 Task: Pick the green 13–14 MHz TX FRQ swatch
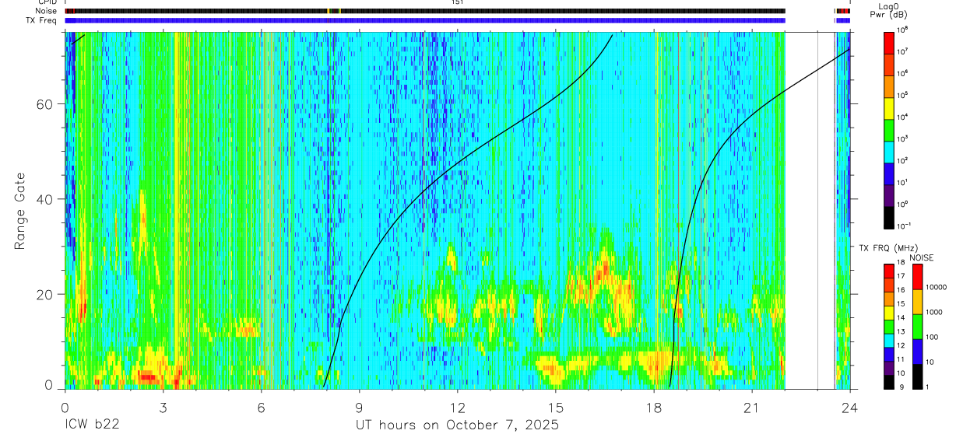click(x=889, y=327)
